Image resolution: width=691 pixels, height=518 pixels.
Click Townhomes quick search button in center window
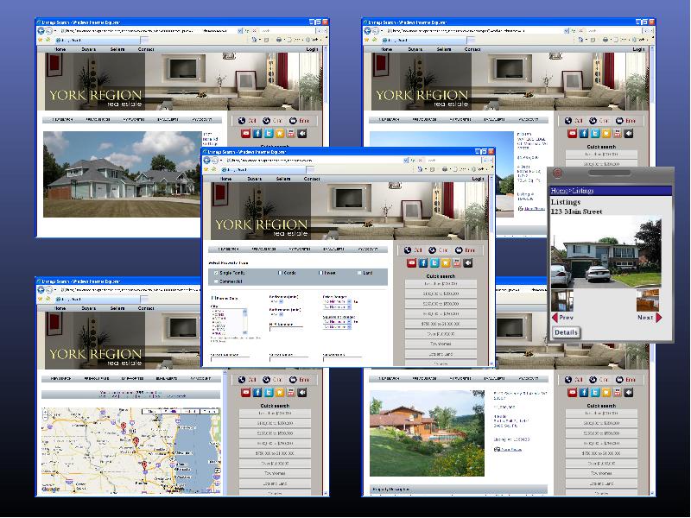click(x=441, y=344)
